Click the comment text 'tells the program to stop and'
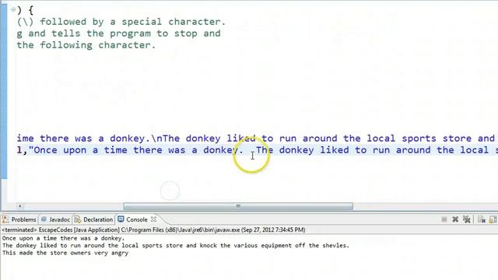498x280 pixels. coord(136,33)
